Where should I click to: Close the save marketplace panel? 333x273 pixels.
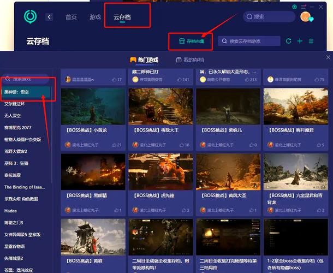click(x=328, y=57)
